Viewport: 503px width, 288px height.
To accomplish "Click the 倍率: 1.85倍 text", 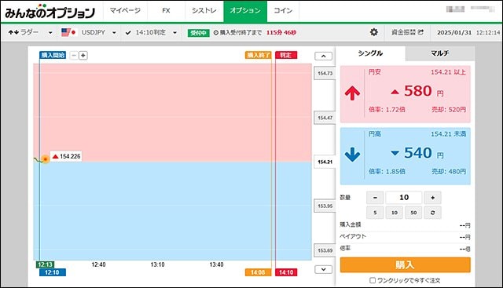I will pyautogui.click(x=387, y=171).
